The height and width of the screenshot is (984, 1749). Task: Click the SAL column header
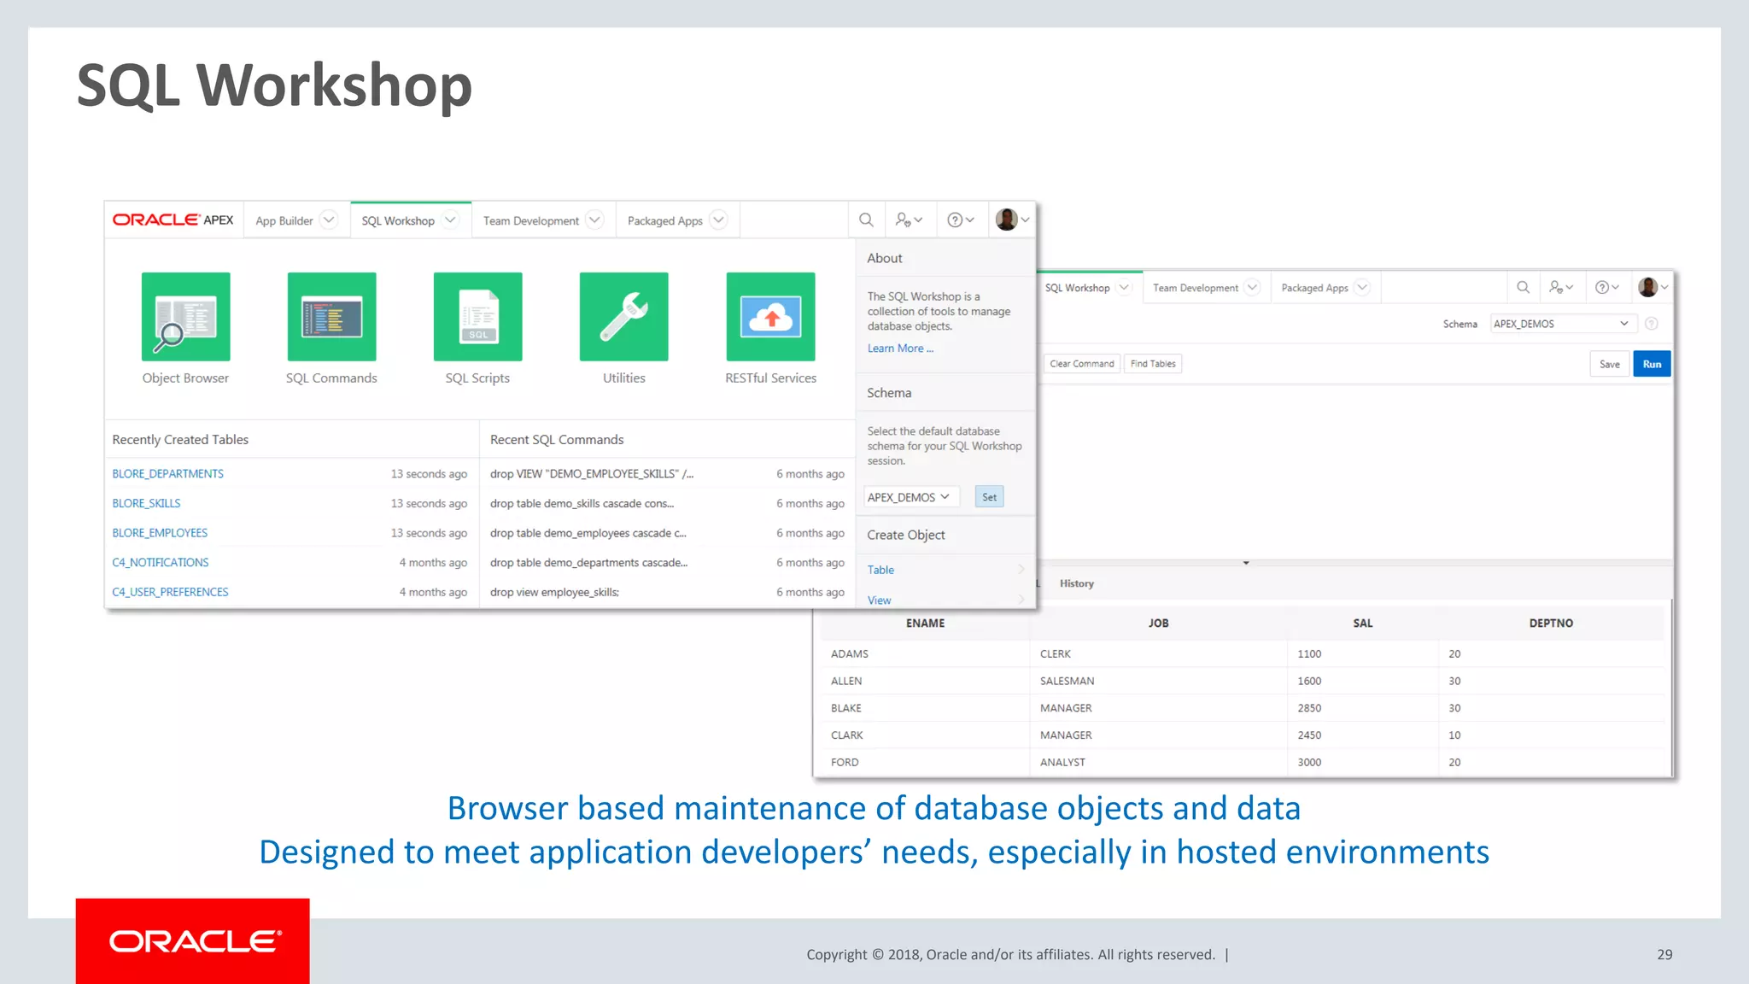(x=1362, y=624)
